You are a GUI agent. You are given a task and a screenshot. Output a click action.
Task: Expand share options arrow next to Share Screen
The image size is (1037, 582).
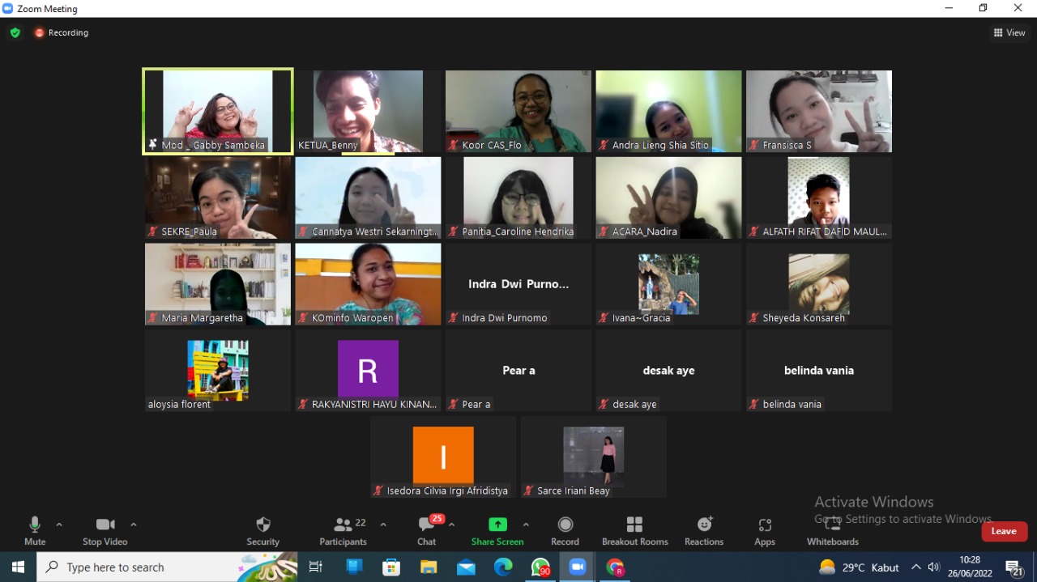pyautogui.click(x=526, y=525)
